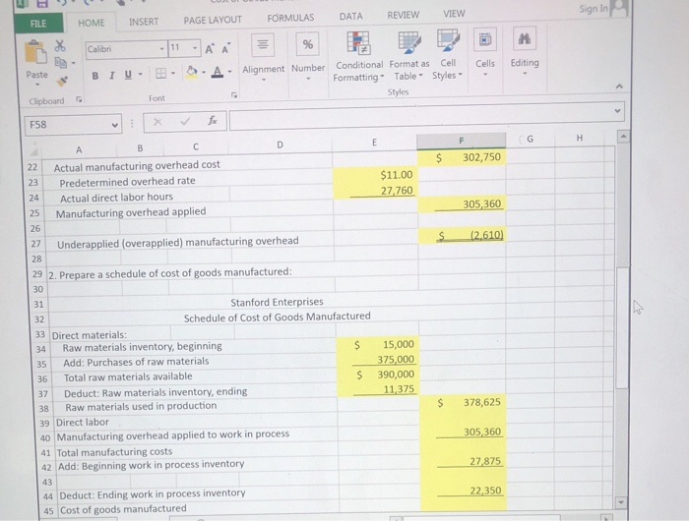Open the font size 11 dropdown

point(195,48)
